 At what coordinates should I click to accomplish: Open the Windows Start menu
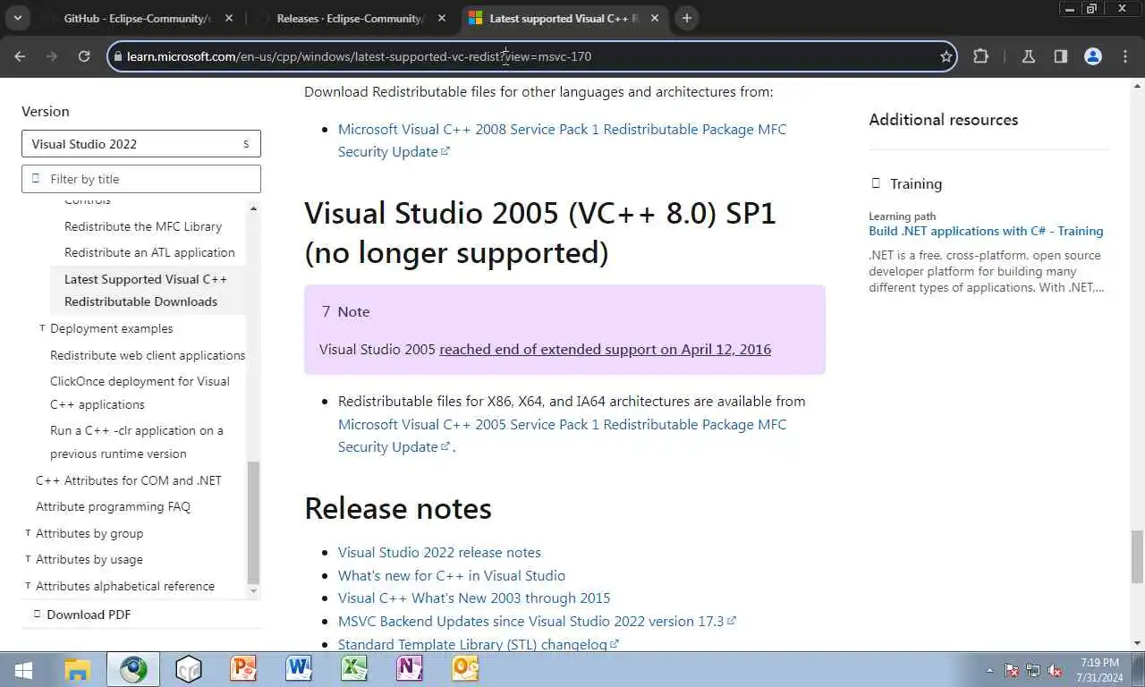[23, 670]
